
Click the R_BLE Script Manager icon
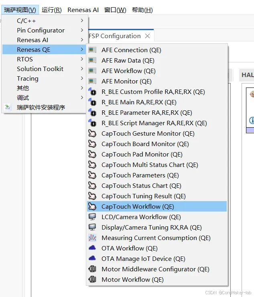coord(92,123)
